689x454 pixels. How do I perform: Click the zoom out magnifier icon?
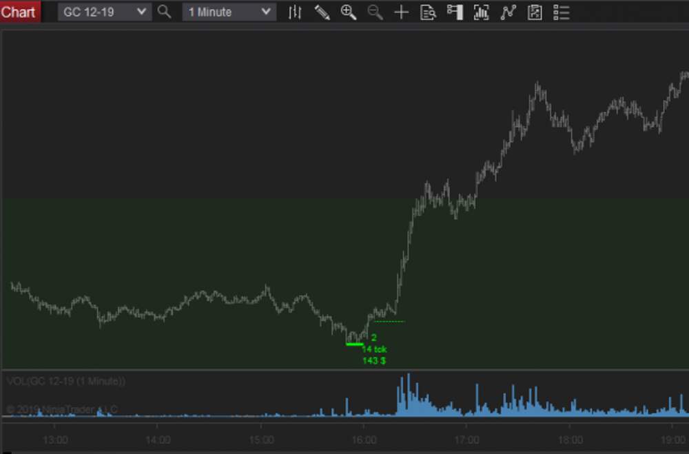coord(375,12)
